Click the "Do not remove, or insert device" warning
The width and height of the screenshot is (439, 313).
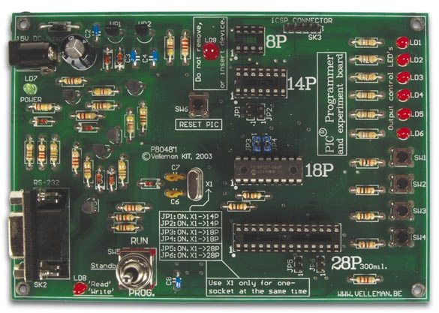click(x=211, y=53)
